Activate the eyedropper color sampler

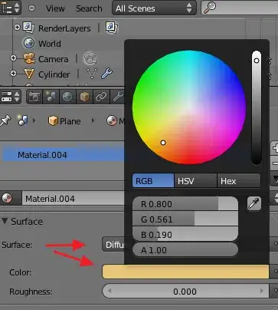[254, 203]
